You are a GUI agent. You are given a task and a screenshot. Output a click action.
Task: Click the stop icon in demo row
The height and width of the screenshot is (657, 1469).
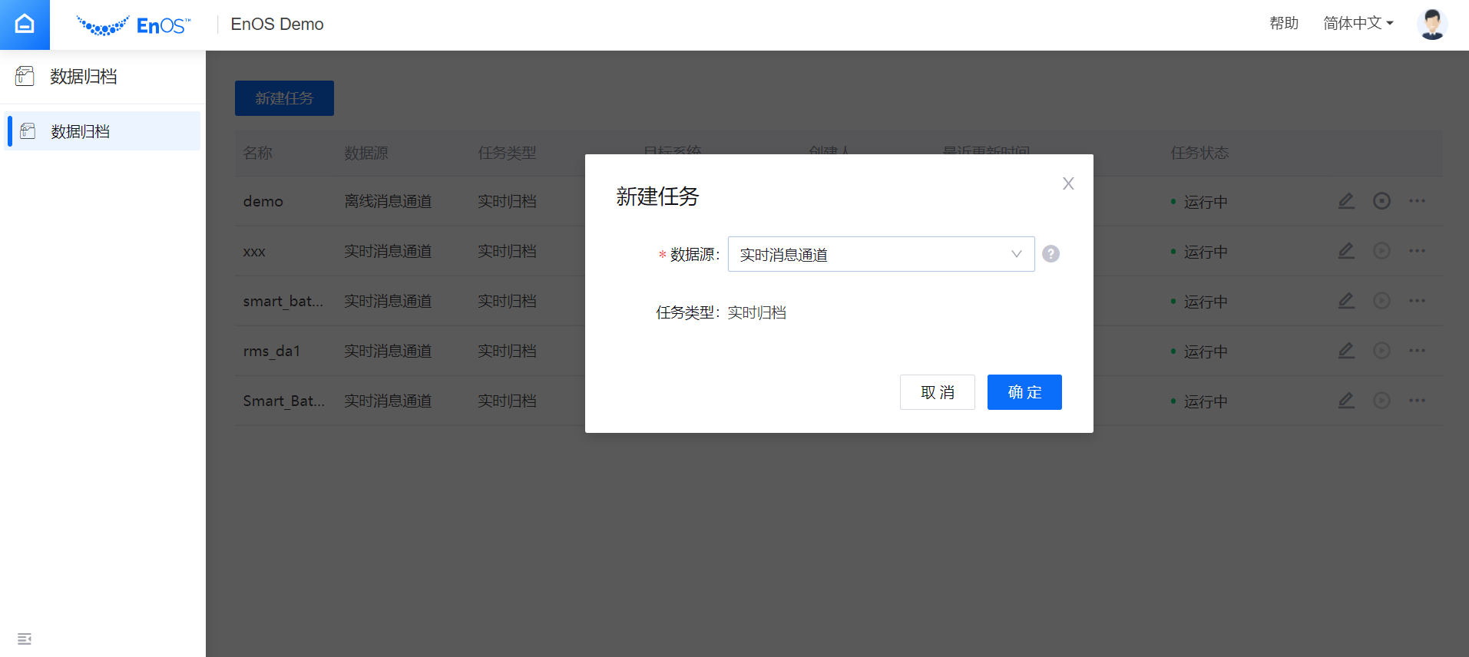1381,201
